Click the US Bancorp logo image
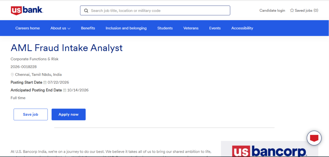Image resolution: width=329 pixels, height=157 pixels. tap(270, 149)
